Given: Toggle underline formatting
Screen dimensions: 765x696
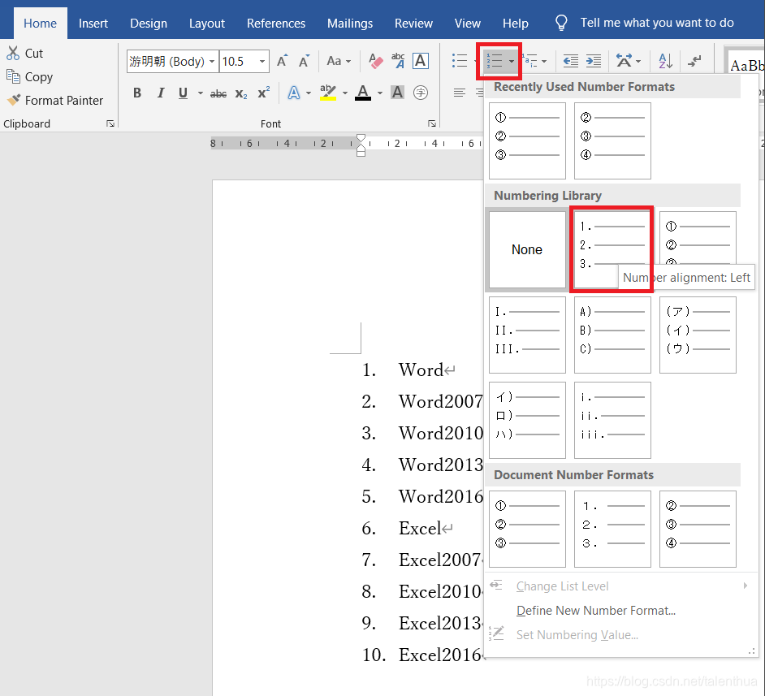Looking at the screenshot, I should coord(183,93).
